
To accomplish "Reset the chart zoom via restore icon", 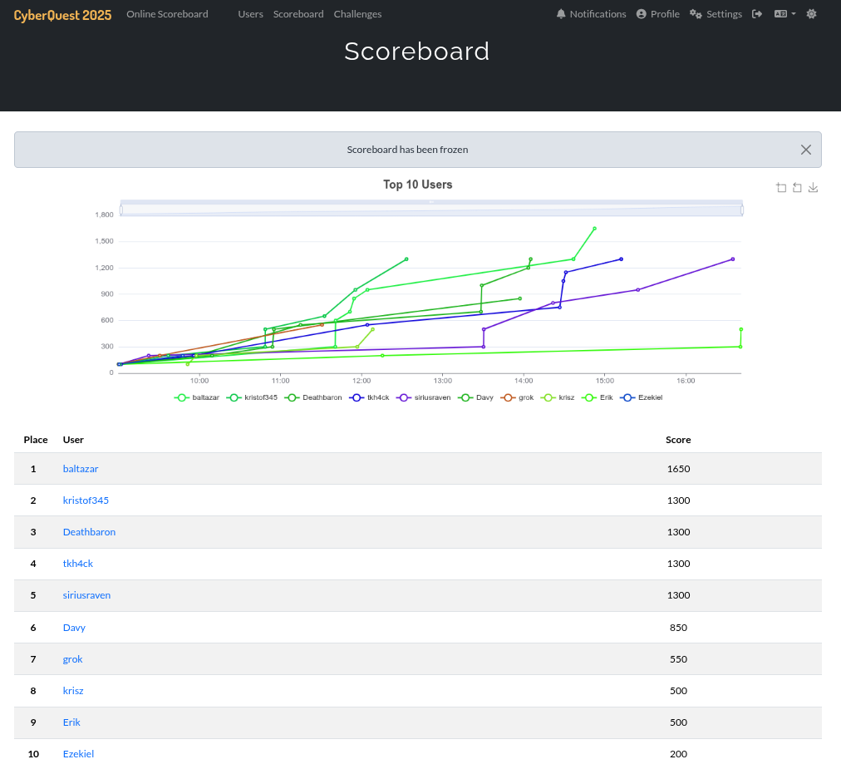I will point(797,187).
